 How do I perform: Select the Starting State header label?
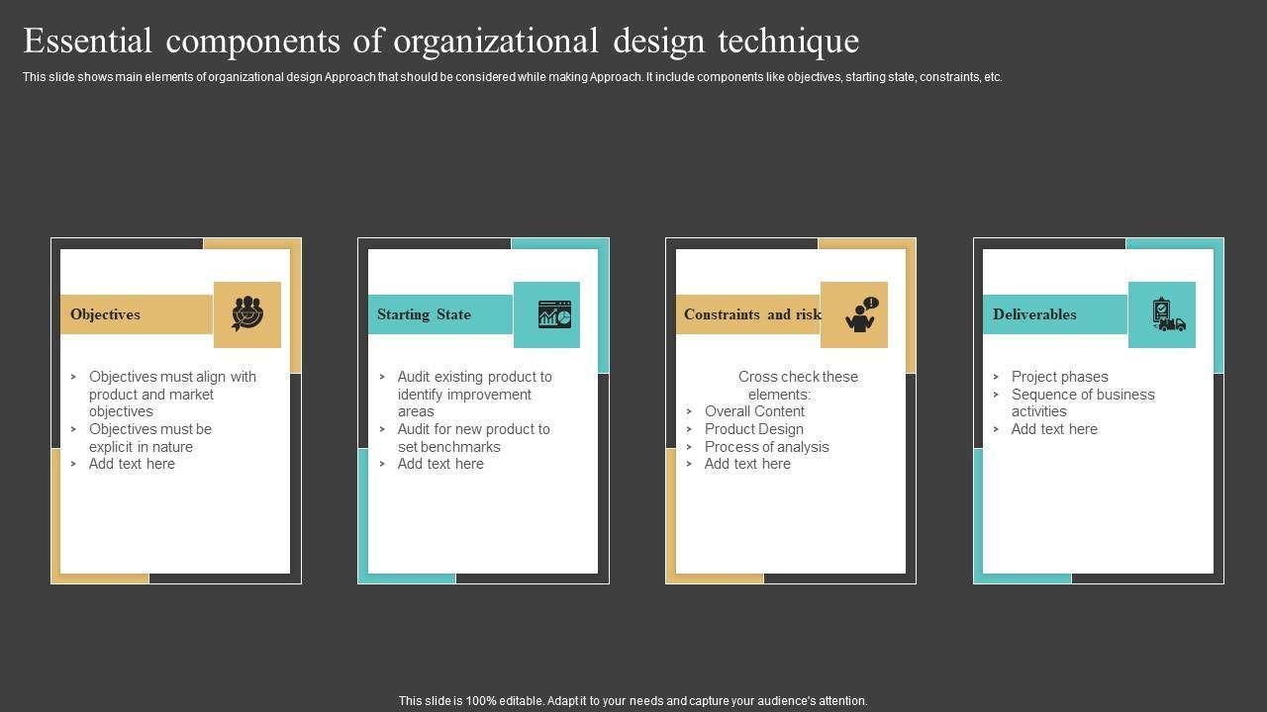424,314
